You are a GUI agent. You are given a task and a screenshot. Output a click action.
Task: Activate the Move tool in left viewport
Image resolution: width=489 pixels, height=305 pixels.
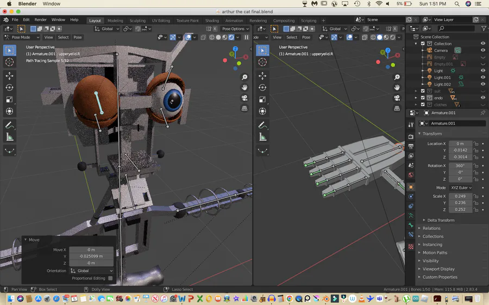click(10, 76)
